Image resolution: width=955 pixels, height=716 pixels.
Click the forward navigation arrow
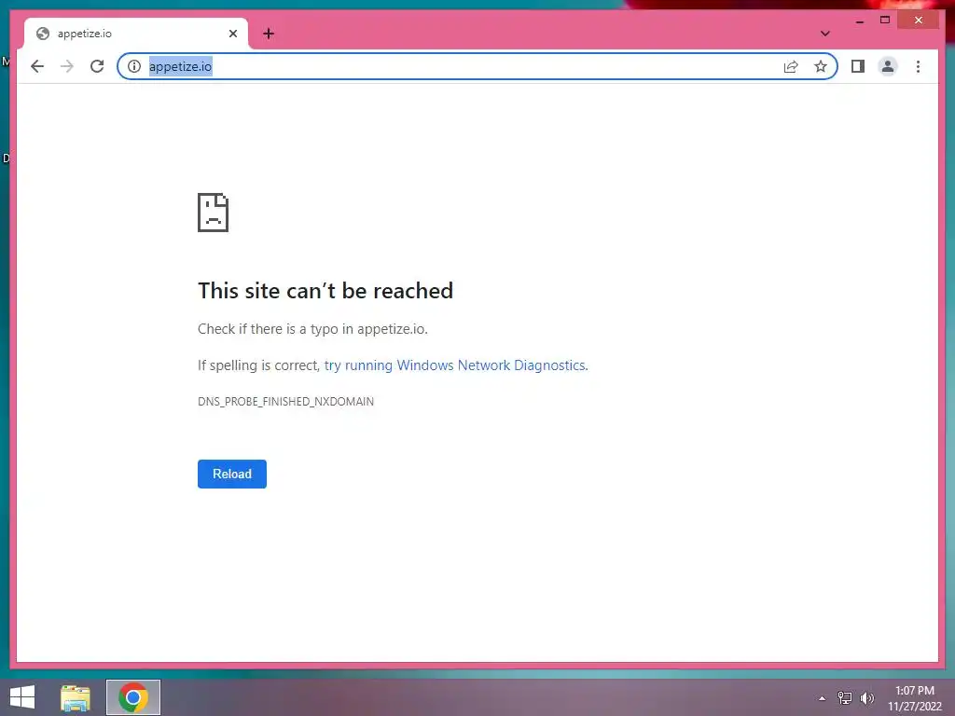[x=67, y=66]
